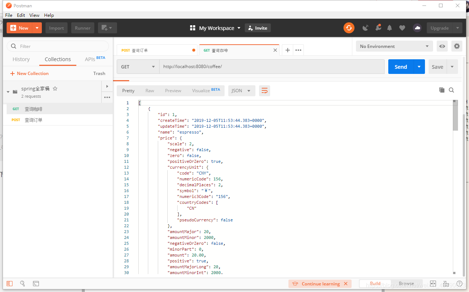Open the collection's more actions ellipsis
Screen dimensions: 469x292
(107, 97)
